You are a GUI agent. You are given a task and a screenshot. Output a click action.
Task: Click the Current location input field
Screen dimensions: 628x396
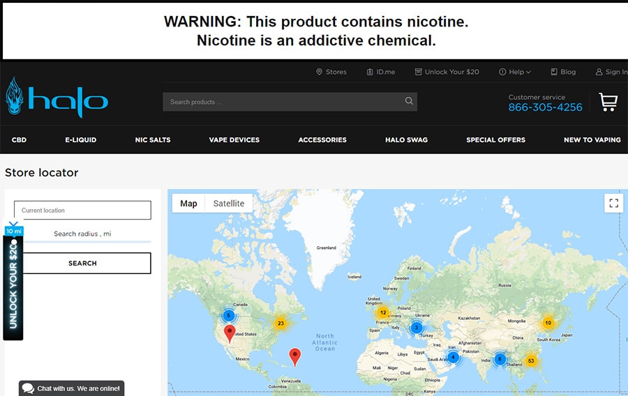point(82,211)
